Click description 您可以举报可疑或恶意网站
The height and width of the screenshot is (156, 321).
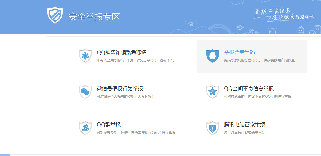(245, 133)
